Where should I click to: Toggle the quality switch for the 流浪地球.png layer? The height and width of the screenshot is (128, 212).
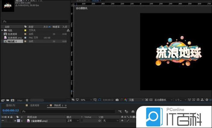click(x=128, y=120)
